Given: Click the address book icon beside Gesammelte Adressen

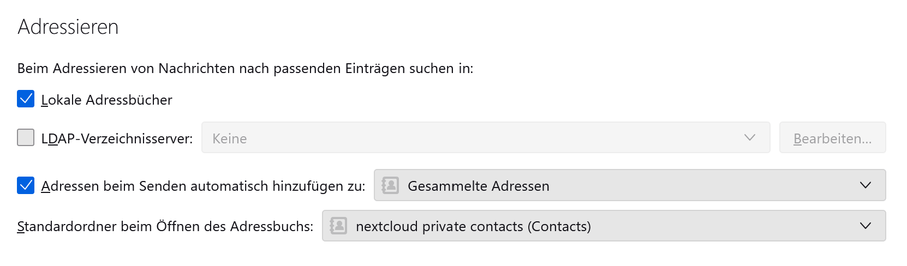Looking at the screenshot, I should coord(390,185).
